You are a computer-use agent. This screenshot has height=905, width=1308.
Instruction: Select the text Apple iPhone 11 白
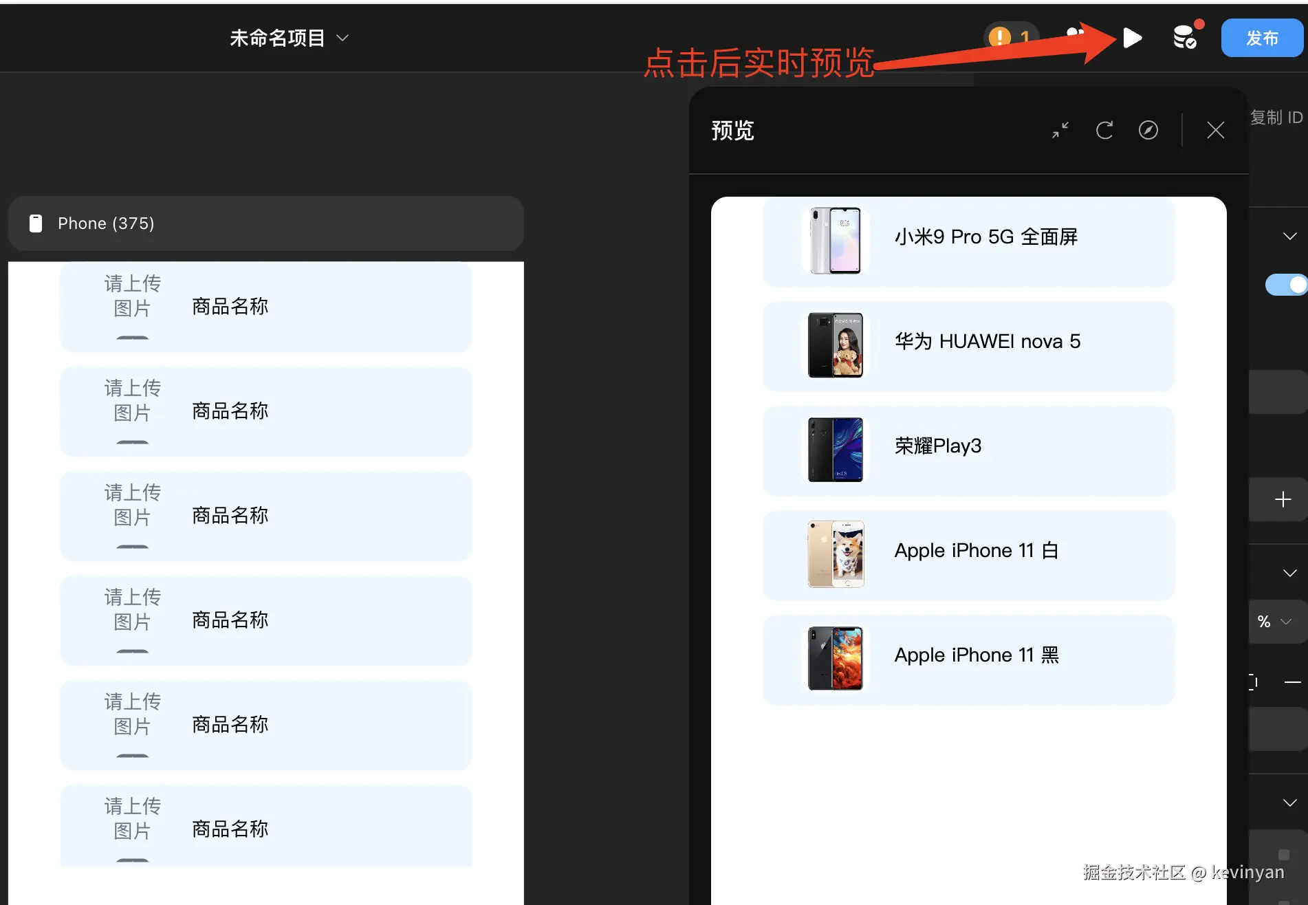point(977,550)
